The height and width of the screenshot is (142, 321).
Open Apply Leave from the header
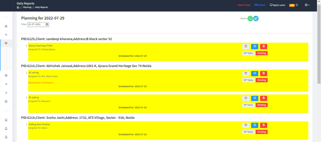[x=277, y=5]
